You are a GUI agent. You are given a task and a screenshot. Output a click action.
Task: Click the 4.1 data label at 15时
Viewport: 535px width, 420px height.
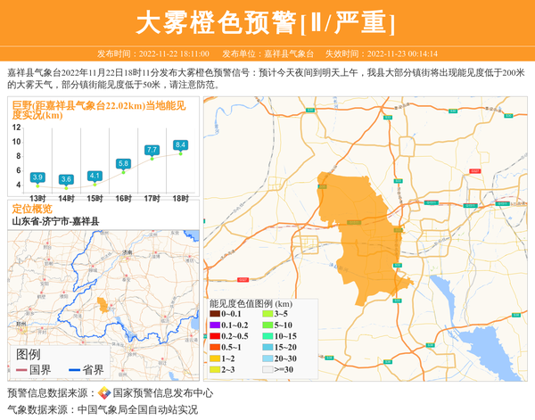coord(95,176)
